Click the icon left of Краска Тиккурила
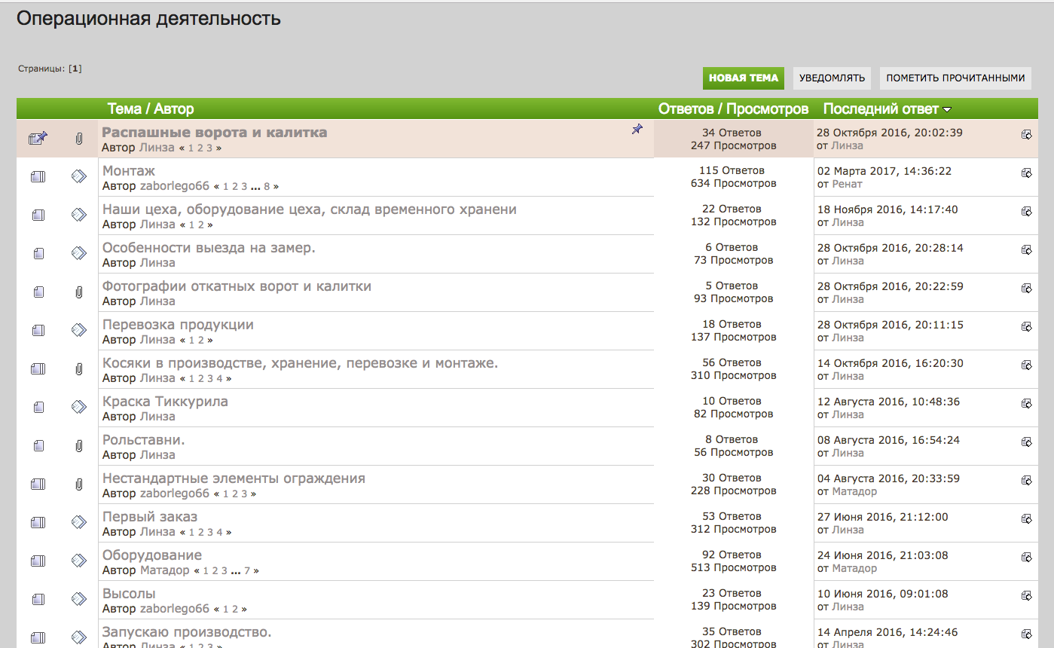 78,407
